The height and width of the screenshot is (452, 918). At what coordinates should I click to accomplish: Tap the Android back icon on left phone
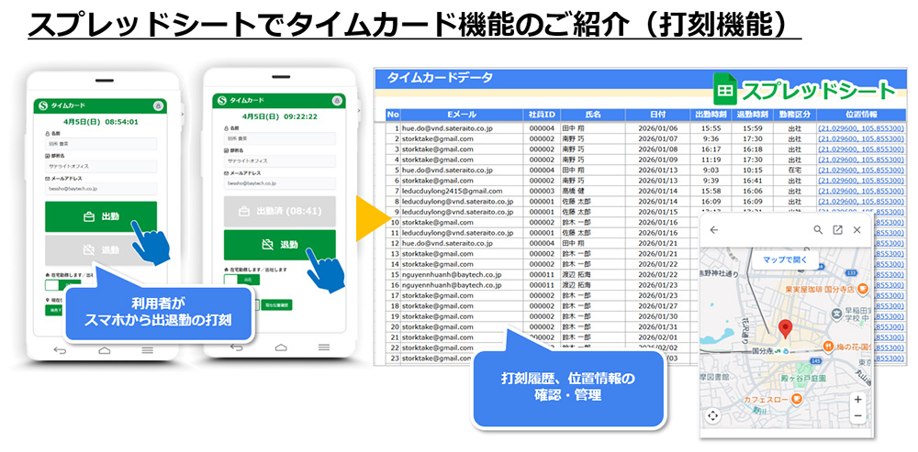[60, 349]
